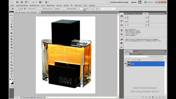The width and height of the screenshot is (176, 99).
Task: Toggle the Сглаживание (anti-alias) checkbox
Action: (43, 9)
